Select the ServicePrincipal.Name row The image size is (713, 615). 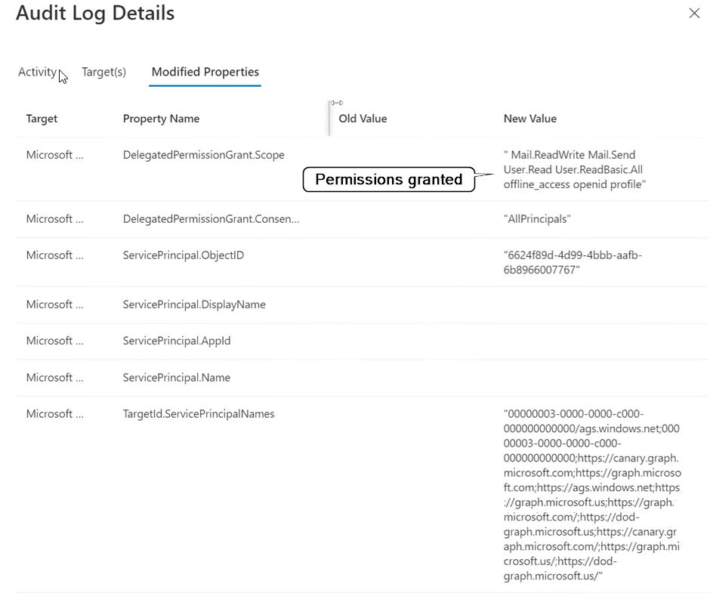coord(176,378)
